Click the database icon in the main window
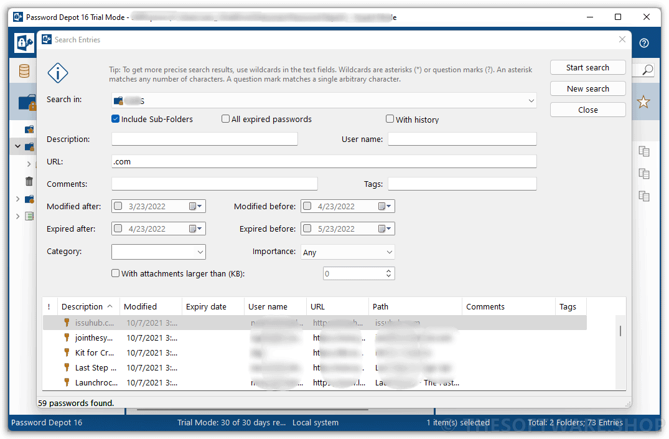 coord(24,71)
